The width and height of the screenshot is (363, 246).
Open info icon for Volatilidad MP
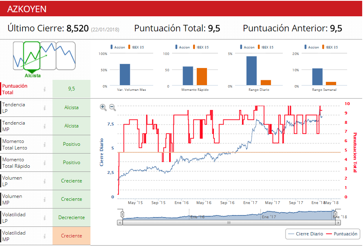pos(44,236)
